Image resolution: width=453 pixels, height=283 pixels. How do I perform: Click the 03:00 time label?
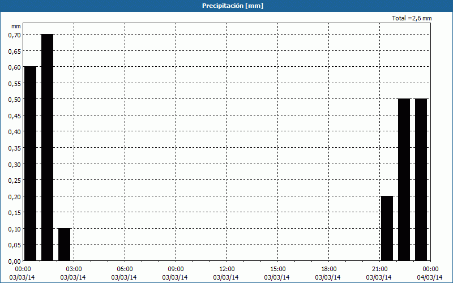tap(74, 269)
